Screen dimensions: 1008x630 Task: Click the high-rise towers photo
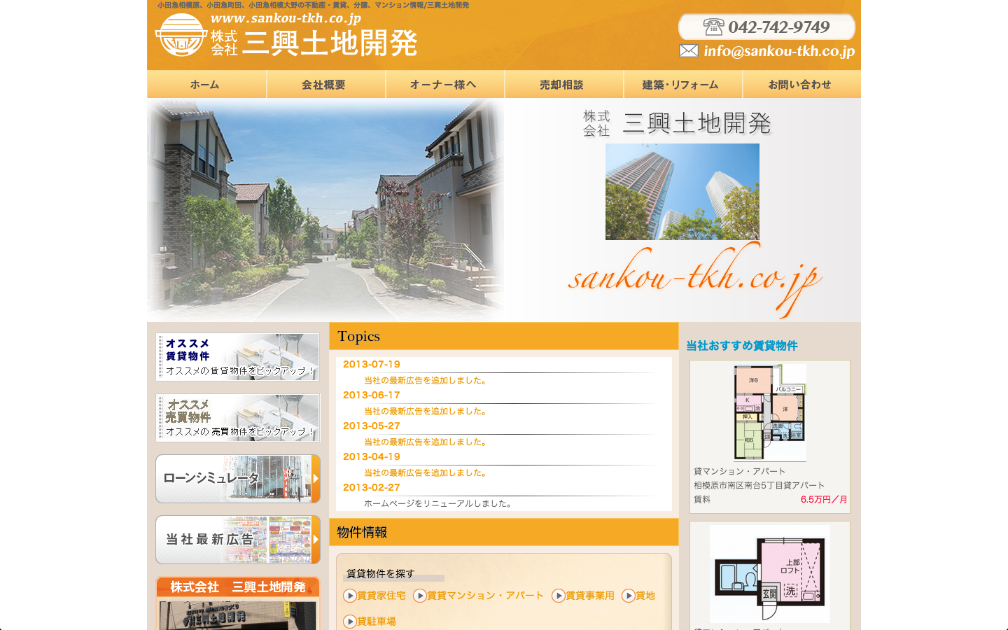[x=682, y=192]
